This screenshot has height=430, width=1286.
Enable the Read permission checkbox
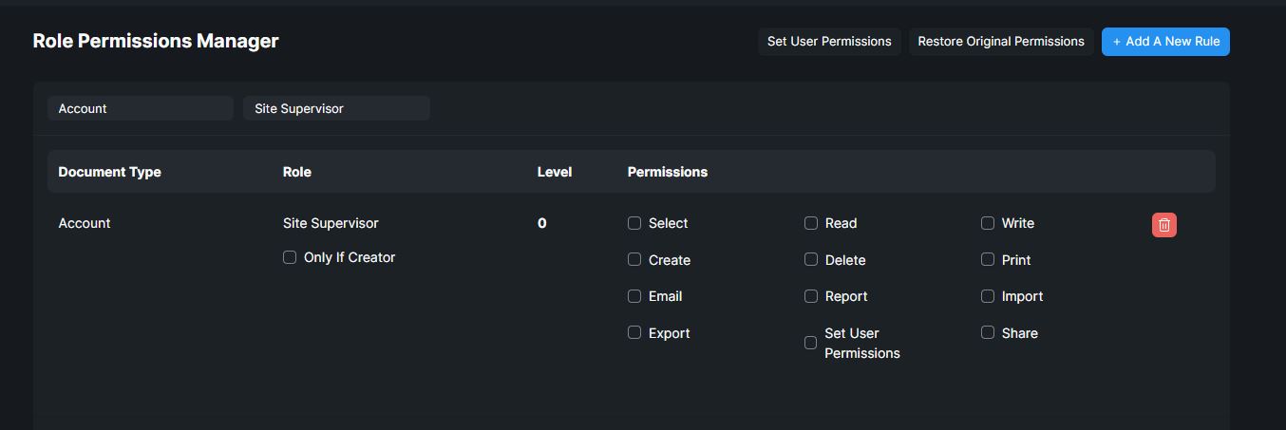811,223
